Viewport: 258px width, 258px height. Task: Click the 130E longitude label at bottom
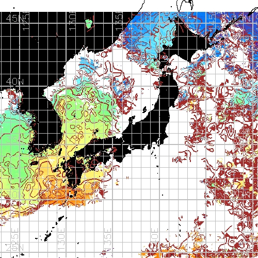61,239
